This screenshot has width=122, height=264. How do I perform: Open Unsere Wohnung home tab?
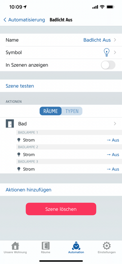[15, 248]
